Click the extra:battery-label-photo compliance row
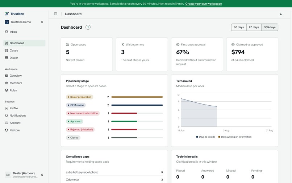Screen dimensions: 292x183 (x=114, y=172)
